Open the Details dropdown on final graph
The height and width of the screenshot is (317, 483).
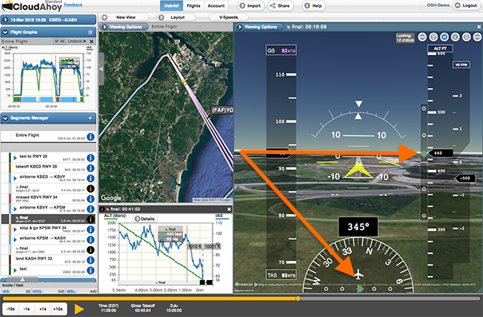pyautogui.click(x=145, y=219)
